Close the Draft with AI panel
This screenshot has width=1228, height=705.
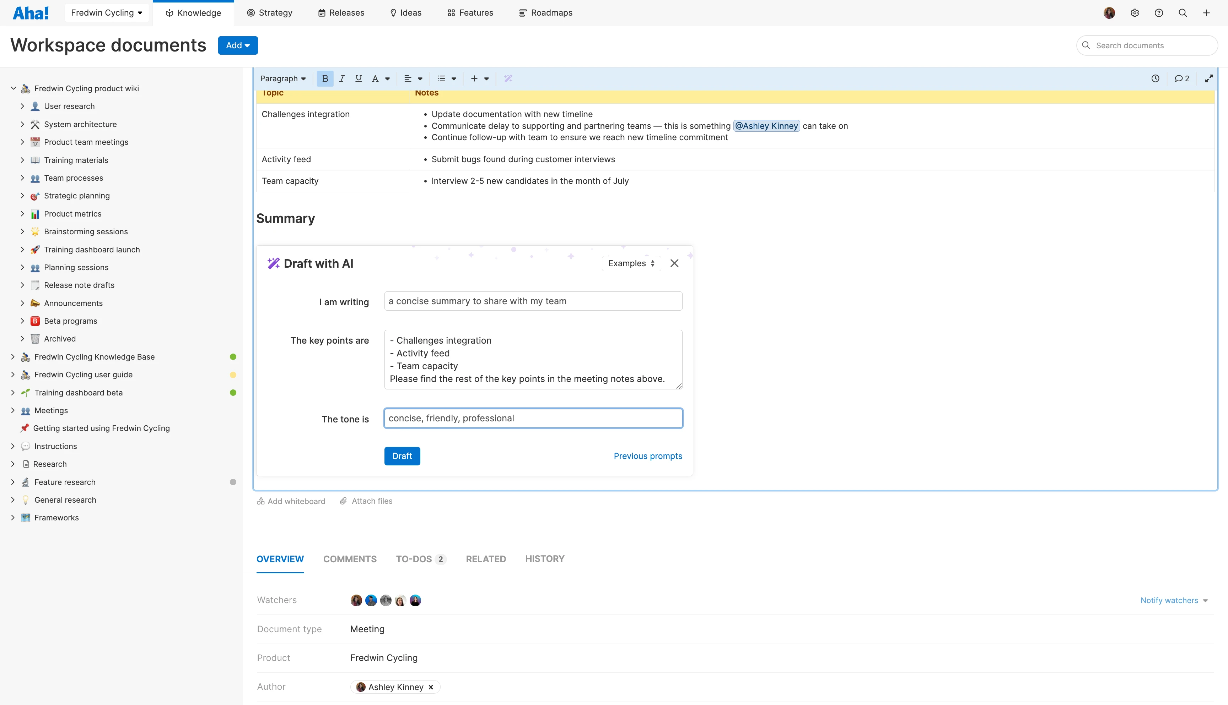point(674,263)
